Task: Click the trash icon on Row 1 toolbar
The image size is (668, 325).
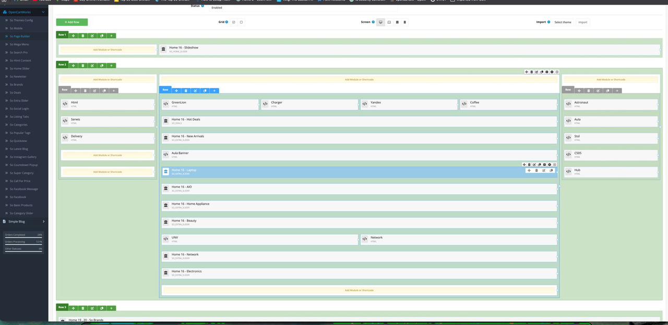Action: click(82, 36)
